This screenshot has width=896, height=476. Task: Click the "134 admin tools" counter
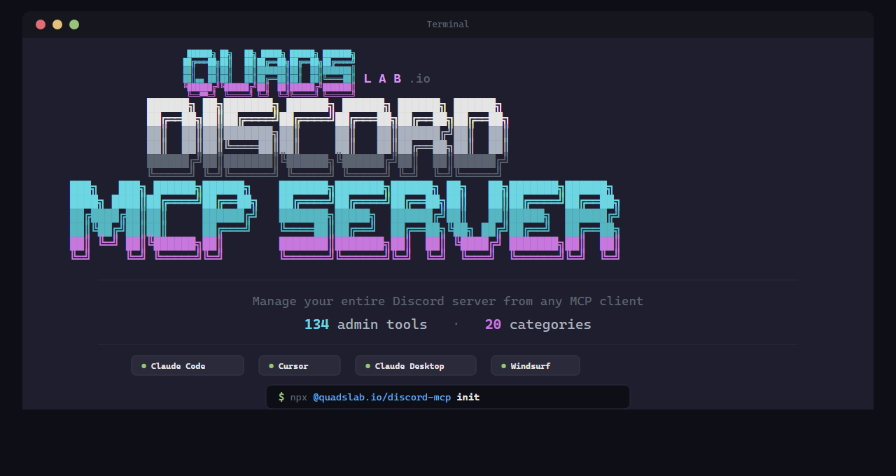(365, 324)
